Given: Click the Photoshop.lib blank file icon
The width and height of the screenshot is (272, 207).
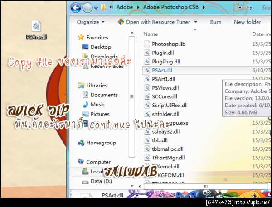Looking at the screenshot, I should pyautogui.click(x=147, y=44).
